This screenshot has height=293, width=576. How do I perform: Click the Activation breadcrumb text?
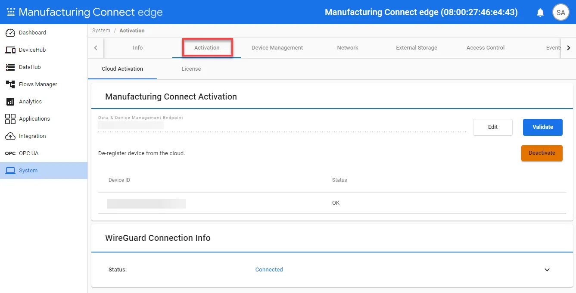coord(132,31)
